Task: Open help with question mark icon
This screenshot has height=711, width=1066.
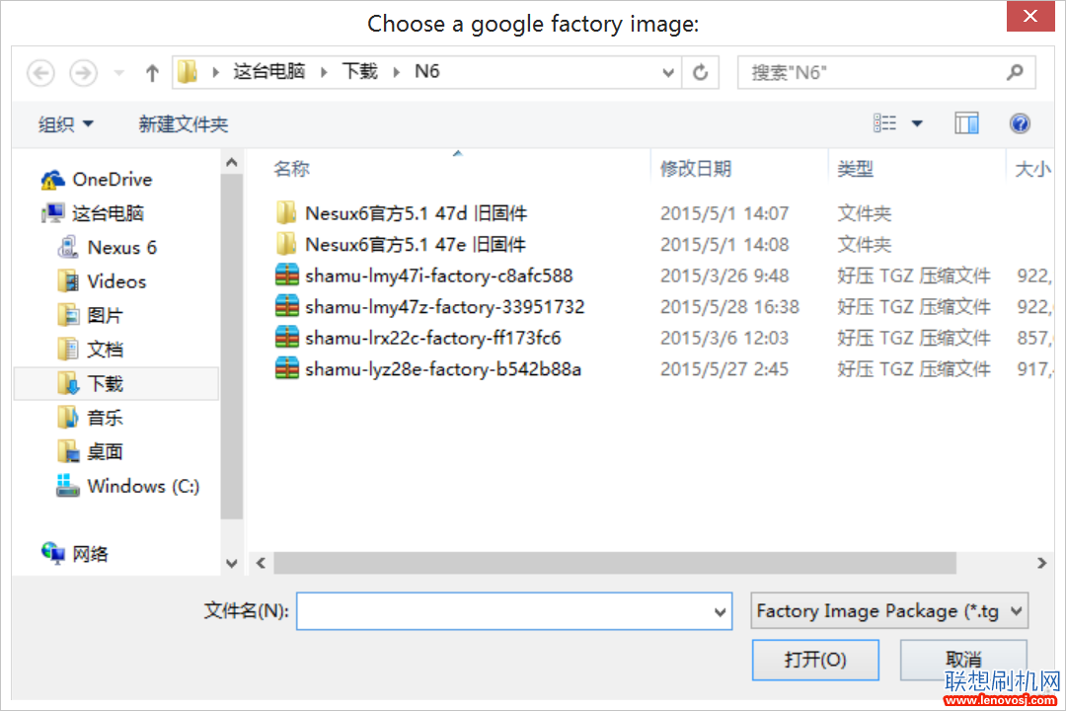Action: 1019,123
